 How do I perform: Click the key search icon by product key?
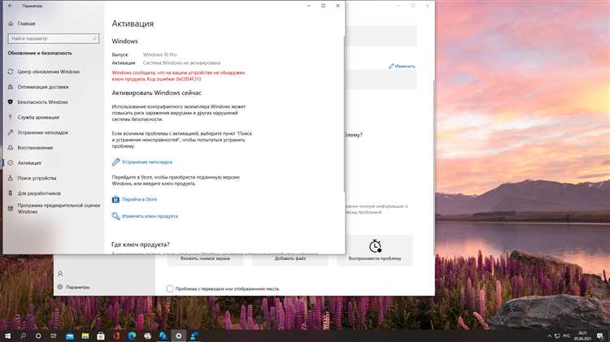pos(115,216)
